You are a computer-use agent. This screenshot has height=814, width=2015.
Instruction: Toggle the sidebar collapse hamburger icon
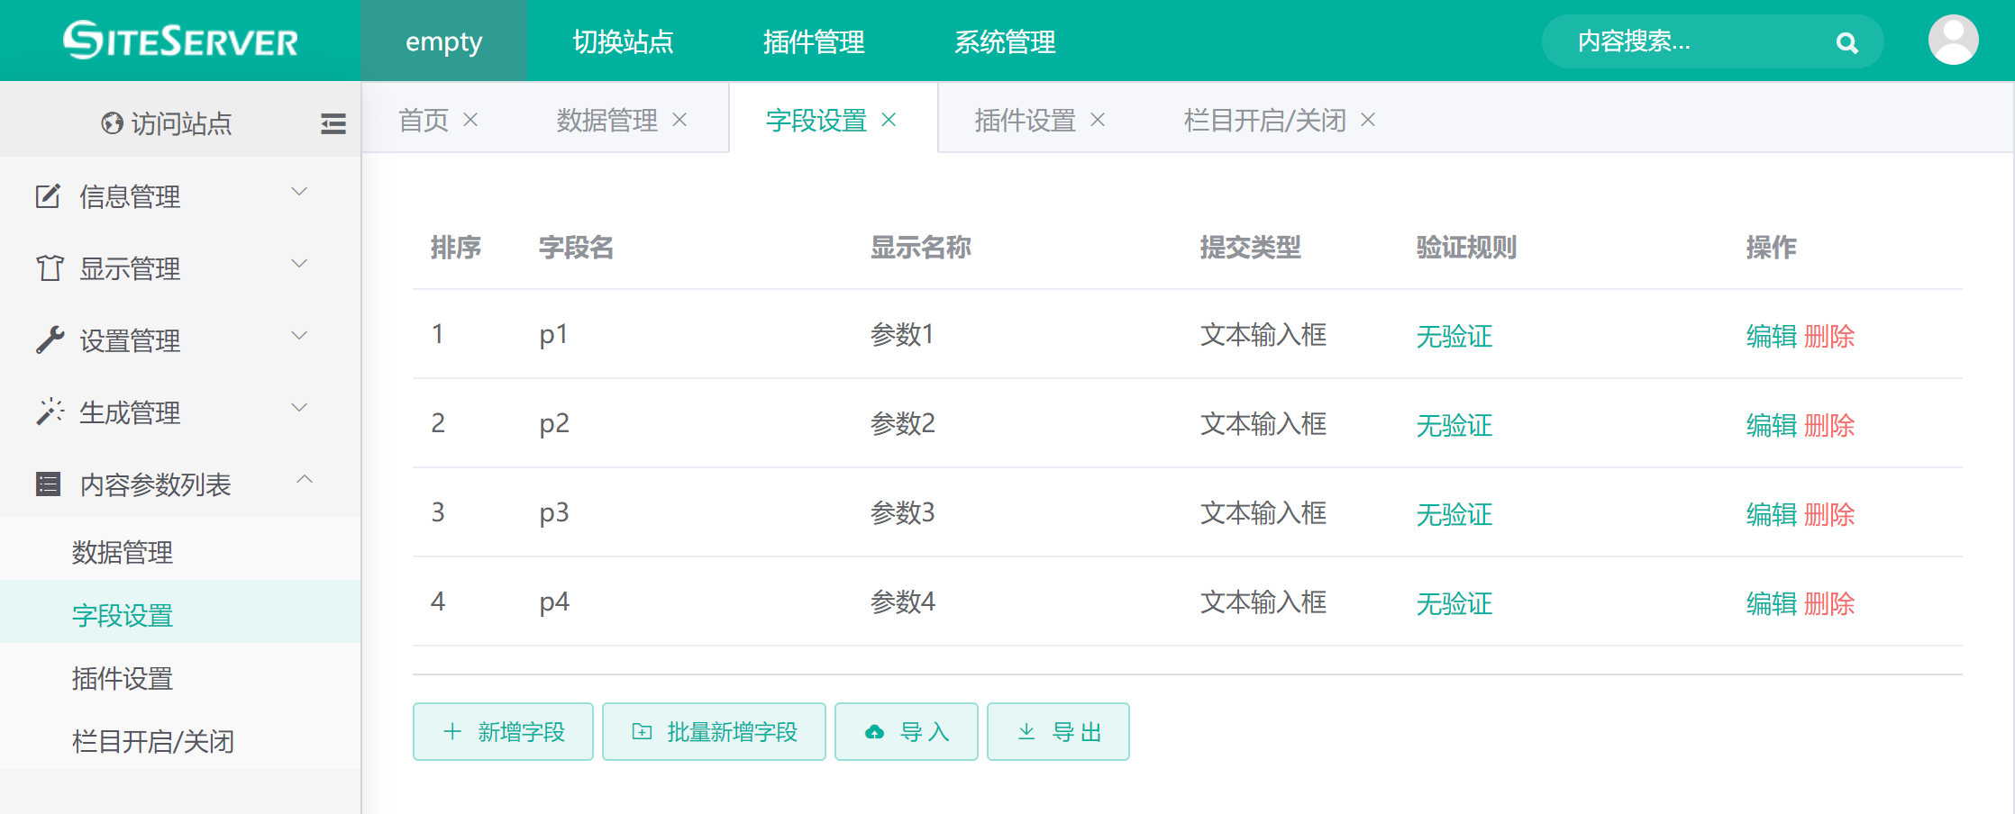point(333,123)
